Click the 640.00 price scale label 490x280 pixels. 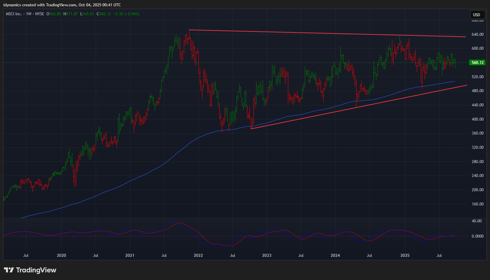pos(477,34)
